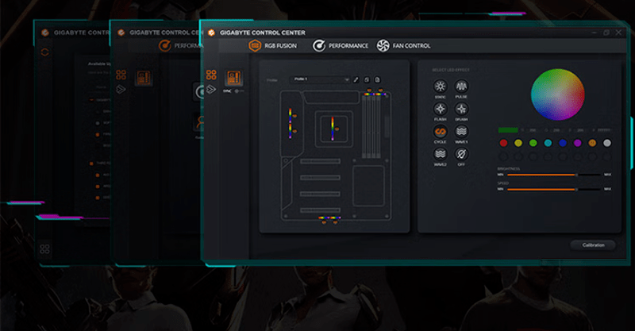Viewport: 635px width, 331px height.
Task: Choose the yellow color swatch
Action: coord(518,143)
